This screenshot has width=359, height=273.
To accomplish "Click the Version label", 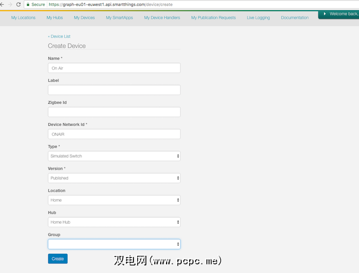I will 56,169.
